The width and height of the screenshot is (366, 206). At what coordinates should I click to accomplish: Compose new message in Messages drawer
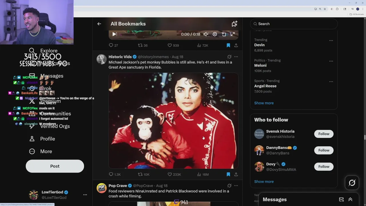[341, 199]
